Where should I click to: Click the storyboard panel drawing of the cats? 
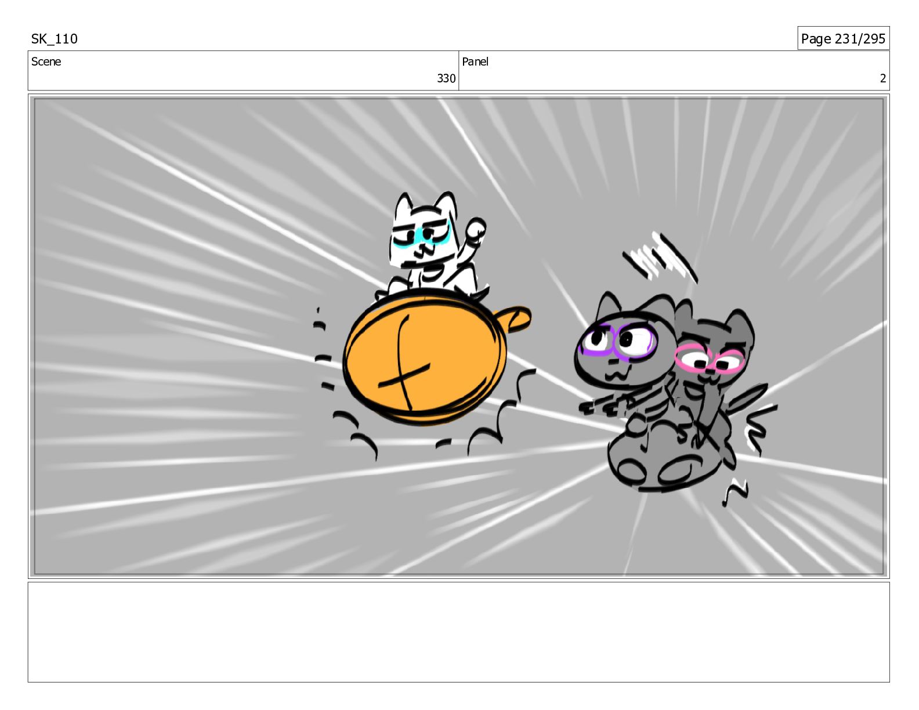click(459, 336)
